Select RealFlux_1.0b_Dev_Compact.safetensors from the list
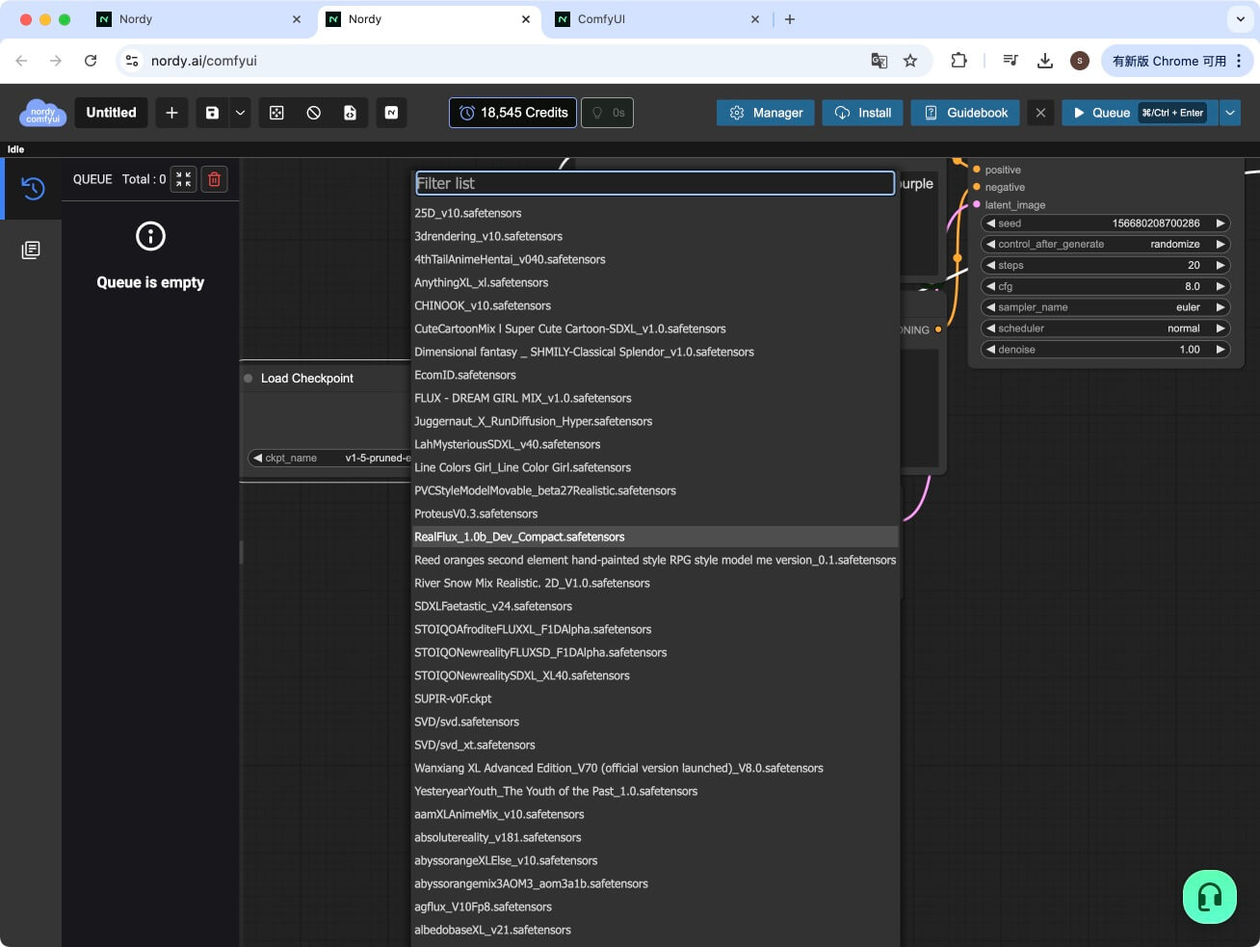Image resolution: width=1260 pixels, height=947 pixels. (519, 537)
